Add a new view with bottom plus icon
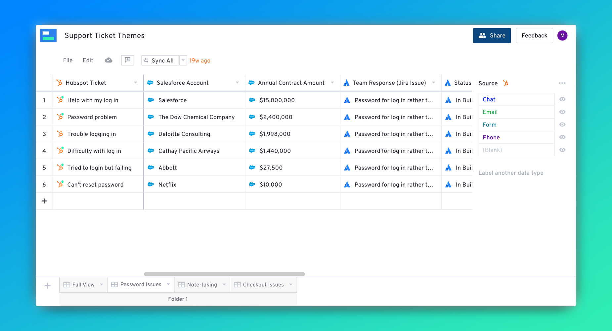This screenshot has width=612, height=331. (x=48, y=285)
